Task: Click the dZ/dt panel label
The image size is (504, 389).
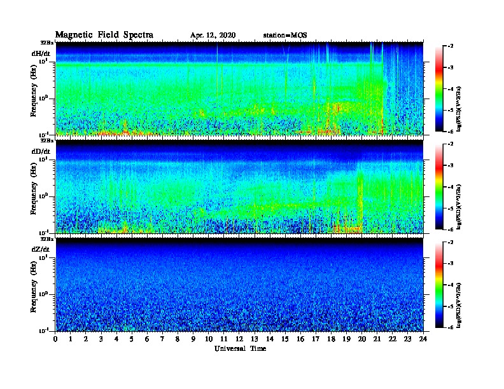Action: click(x=41, y=249)
